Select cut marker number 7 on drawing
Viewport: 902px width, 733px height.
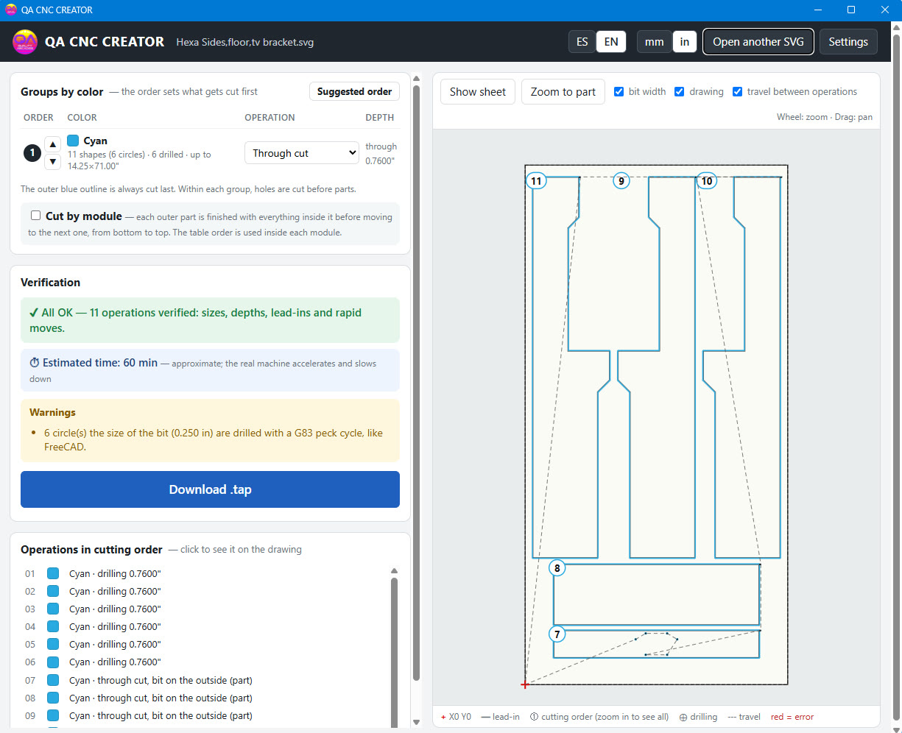pyautogui.click(x=557, y=634)
